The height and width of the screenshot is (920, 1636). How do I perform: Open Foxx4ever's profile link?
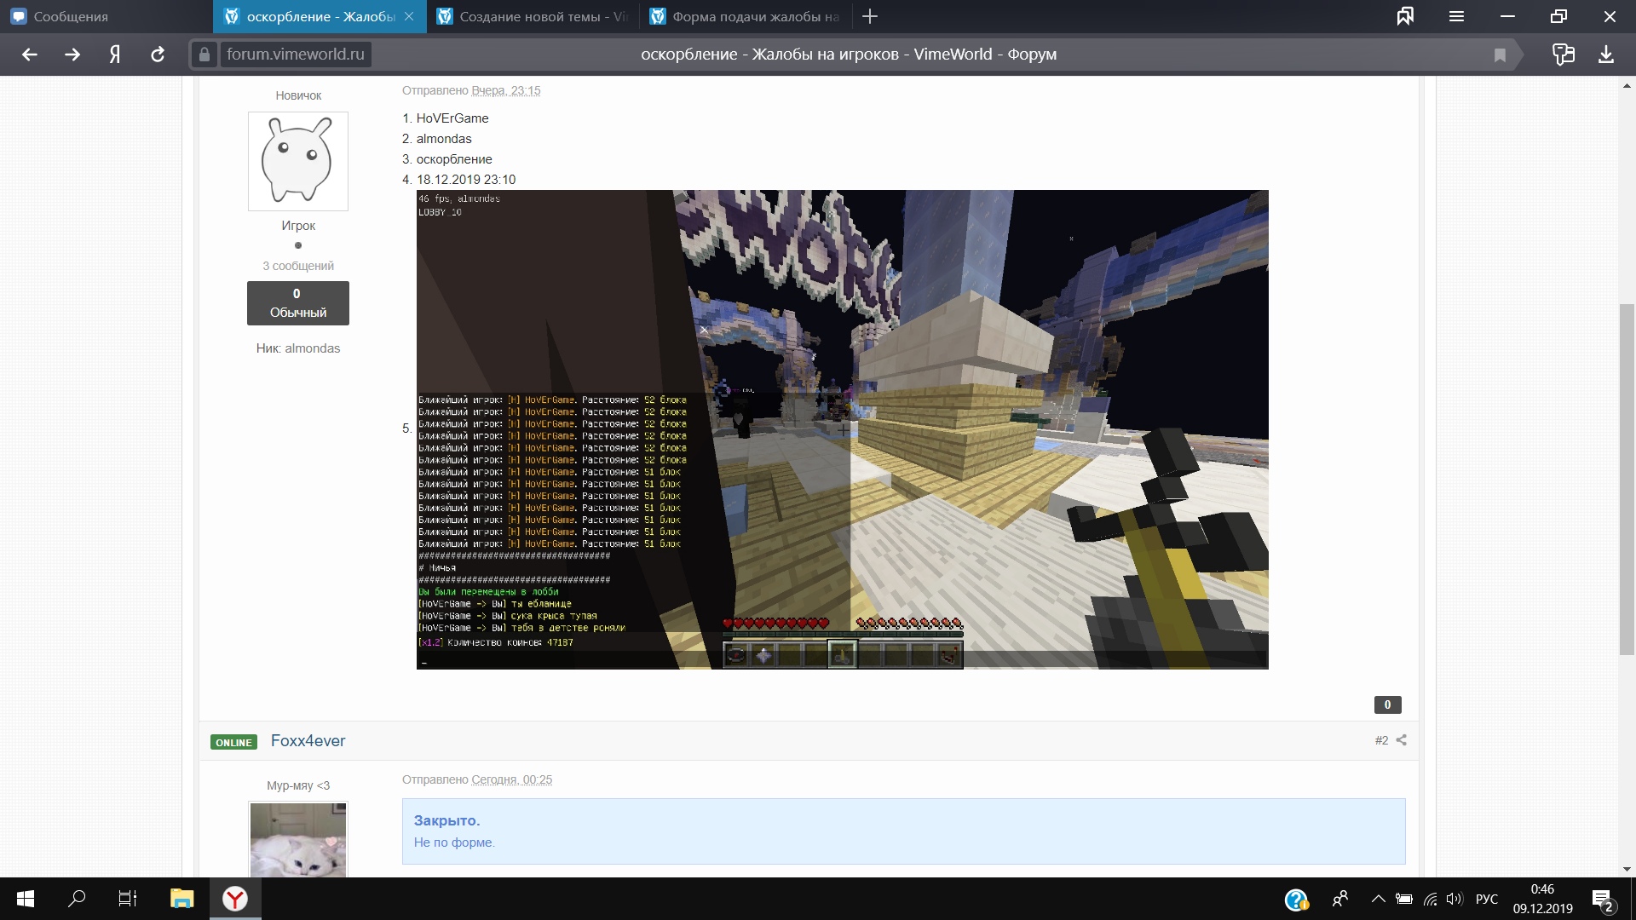308,741
